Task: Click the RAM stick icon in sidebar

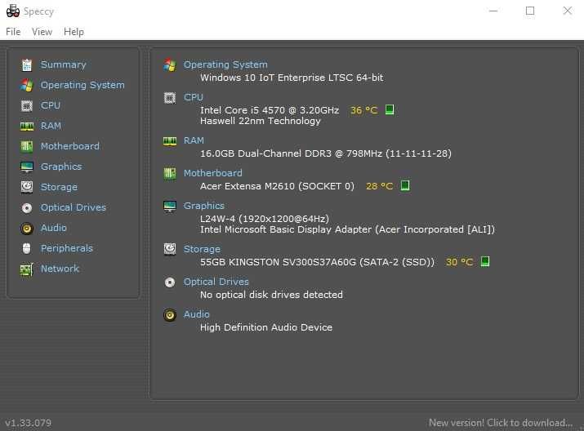Action: pos(27,127)
